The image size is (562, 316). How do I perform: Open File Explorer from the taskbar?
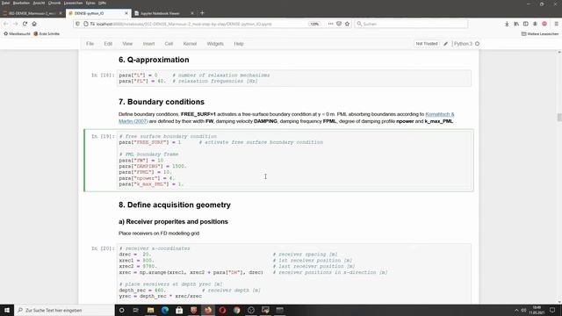tap(150, 310)
